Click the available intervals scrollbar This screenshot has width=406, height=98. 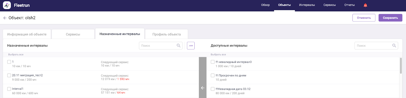[401, 66]
